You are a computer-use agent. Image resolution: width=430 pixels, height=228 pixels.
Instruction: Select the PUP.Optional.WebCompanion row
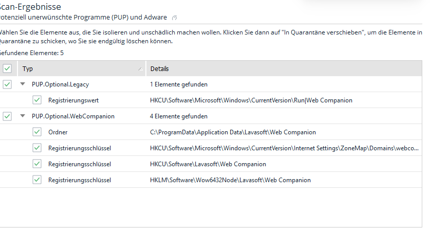click(x=73, y=116)
